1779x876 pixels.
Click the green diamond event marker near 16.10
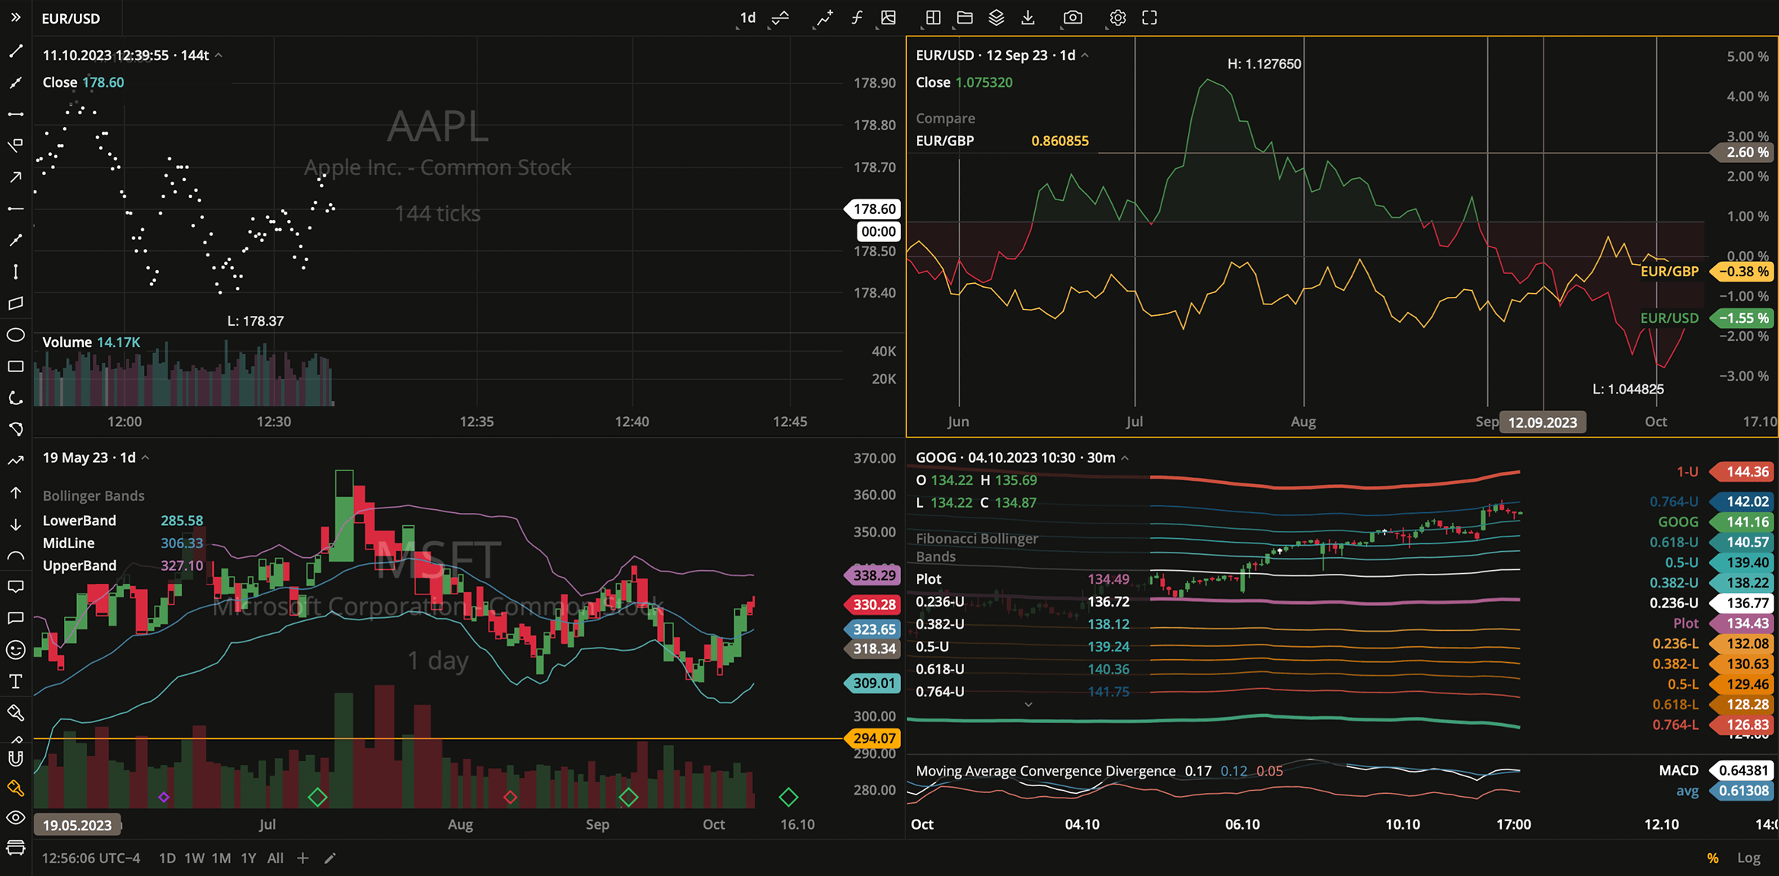click(788, 798)
